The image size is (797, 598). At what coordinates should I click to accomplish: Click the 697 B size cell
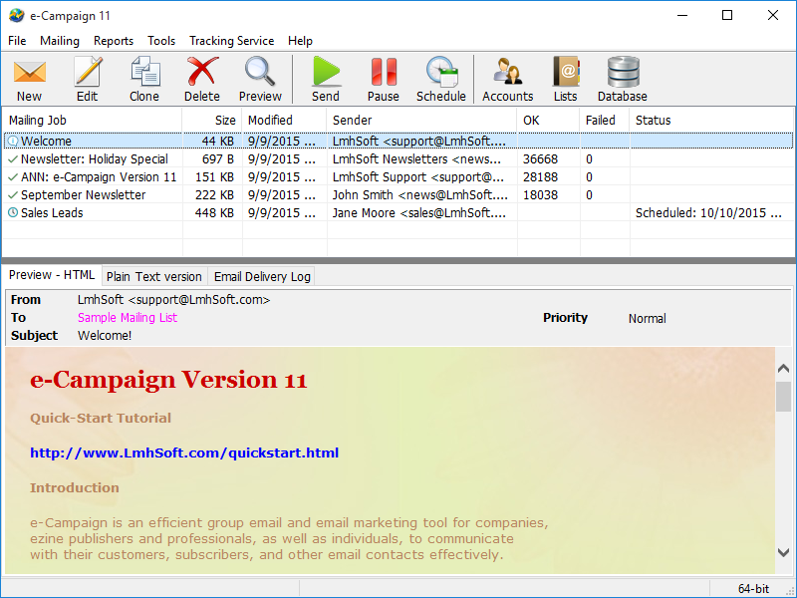point(218,159)
